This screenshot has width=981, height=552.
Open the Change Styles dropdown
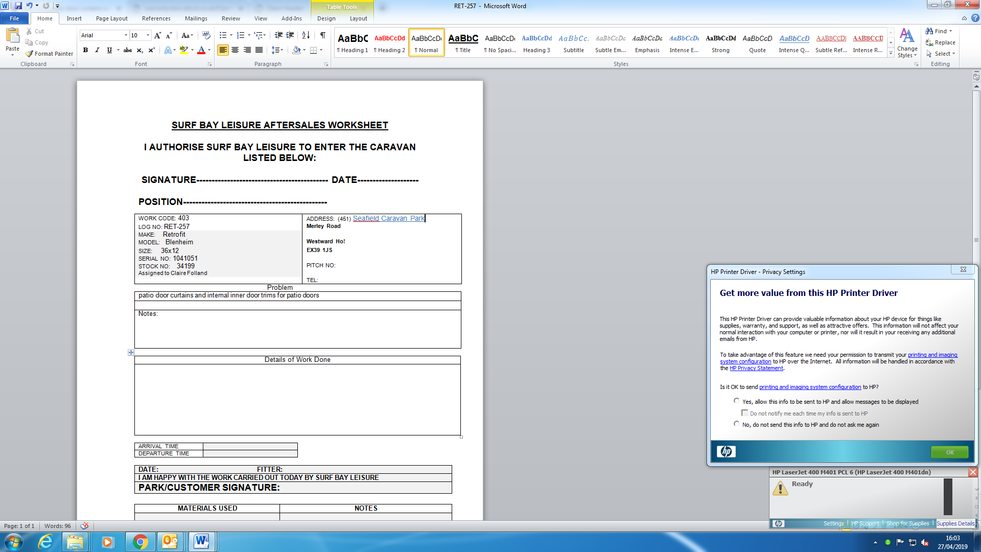[x=907, y=43]
